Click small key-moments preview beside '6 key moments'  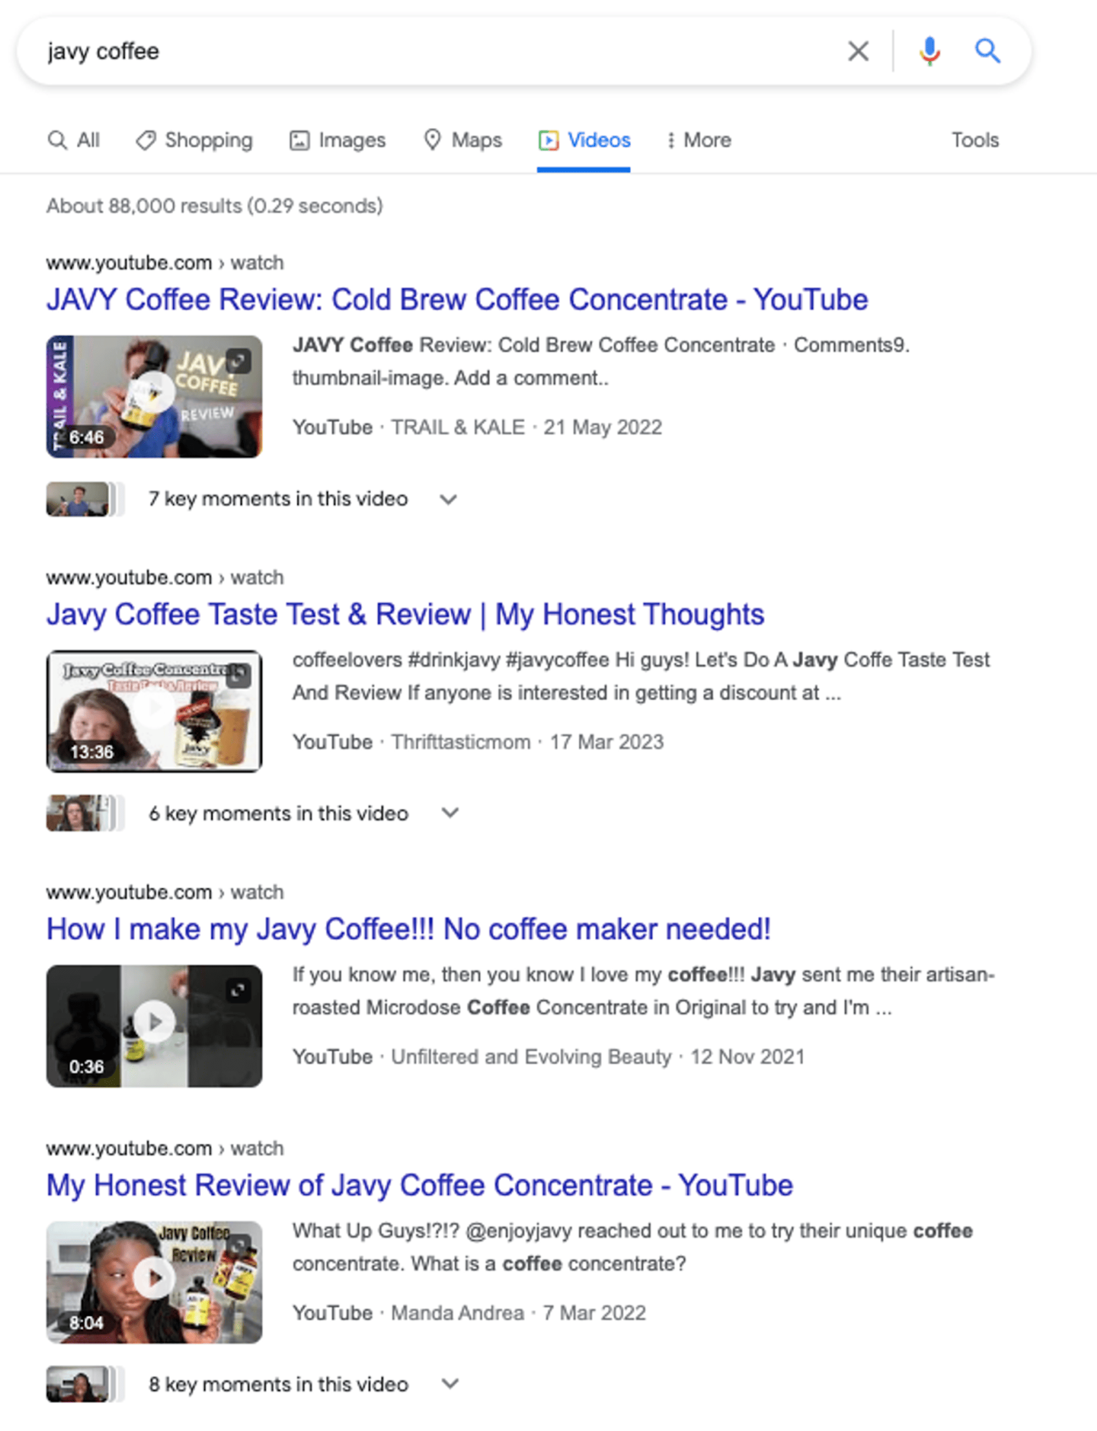click(x=84, y=813)
